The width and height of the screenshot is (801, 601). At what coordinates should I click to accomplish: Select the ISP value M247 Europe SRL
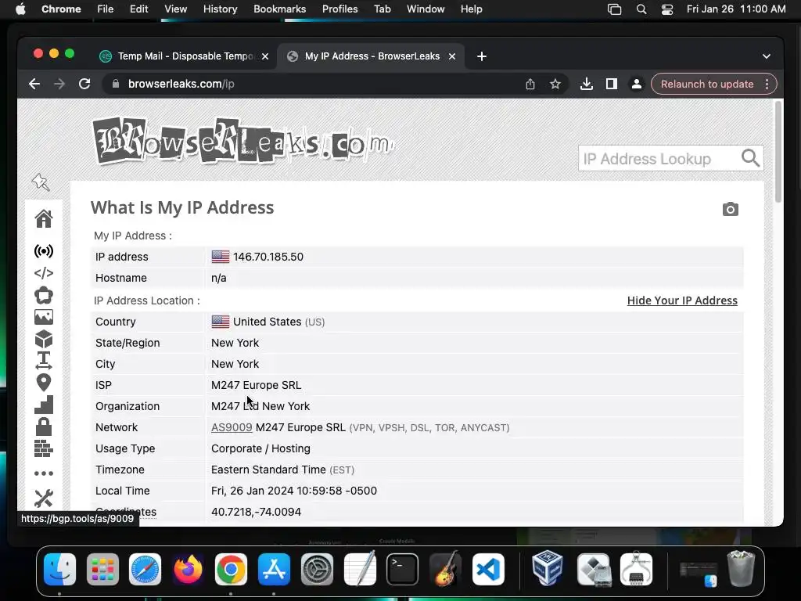point(256,385)
